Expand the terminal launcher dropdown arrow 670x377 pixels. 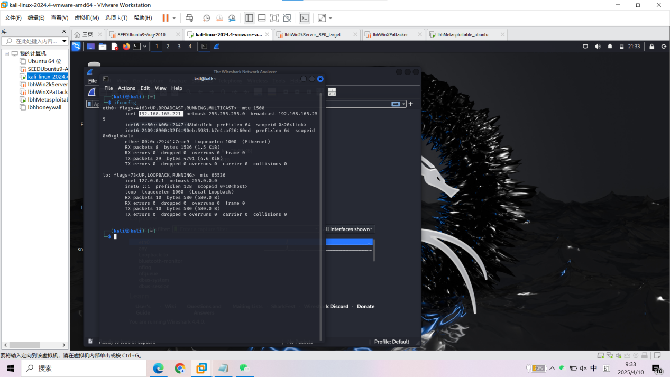click(145, 47)
